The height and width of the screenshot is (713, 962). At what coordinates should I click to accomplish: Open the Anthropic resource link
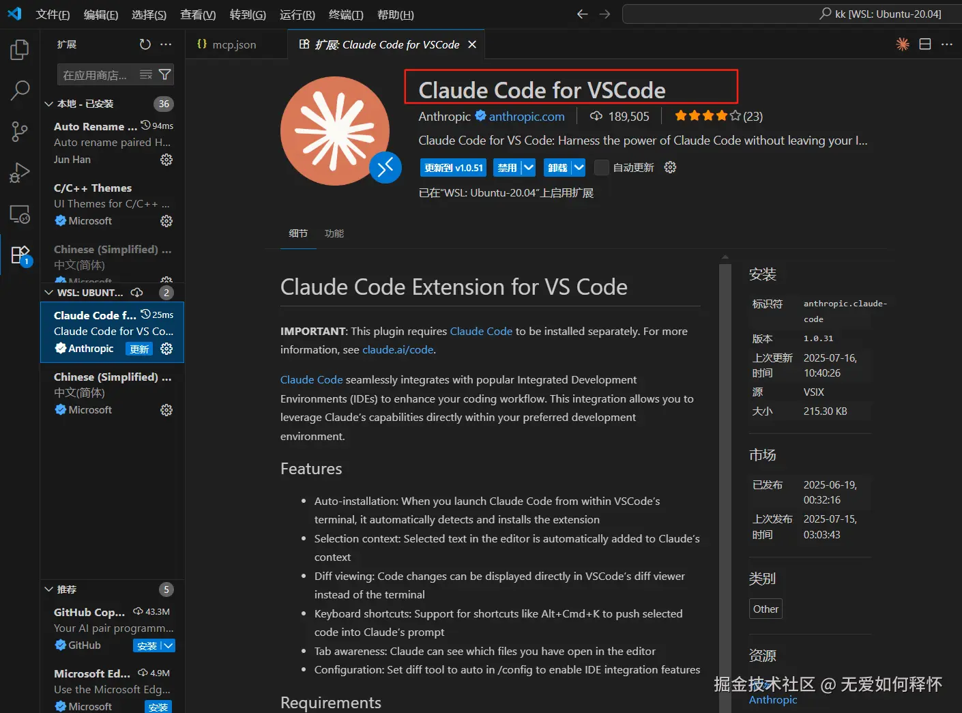tap(773, 699)
